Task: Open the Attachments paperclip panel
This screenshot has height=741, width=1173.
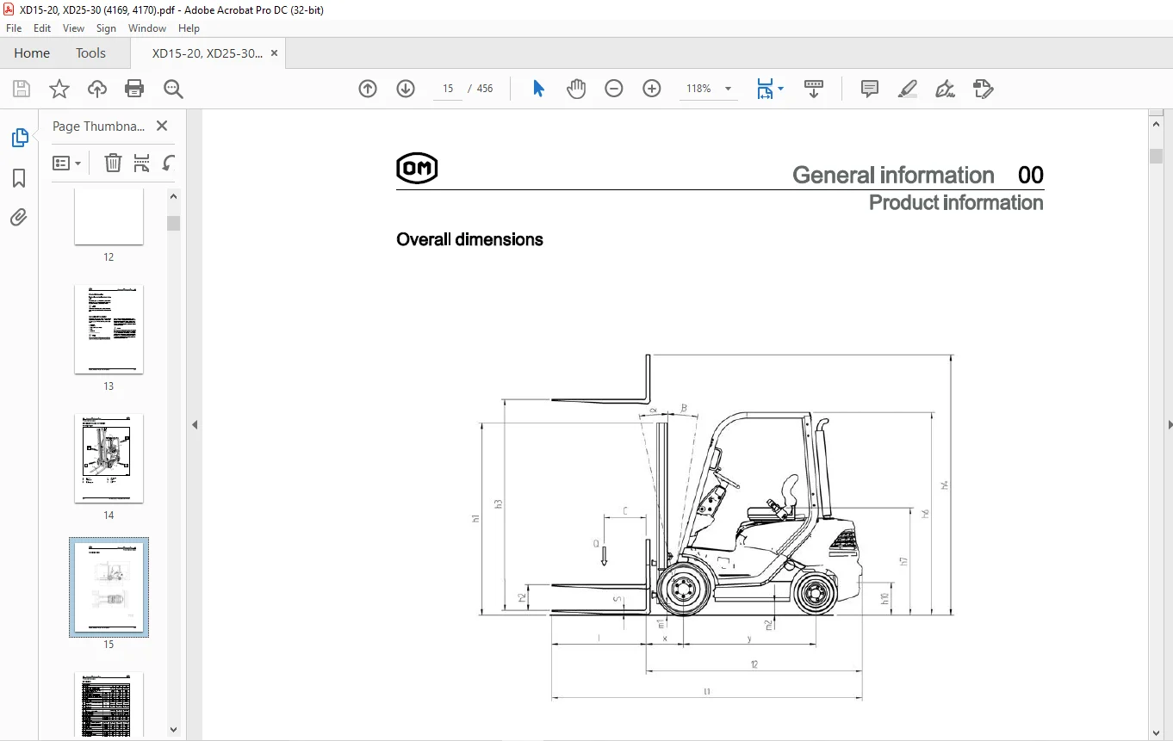Action: click(19, 217)
